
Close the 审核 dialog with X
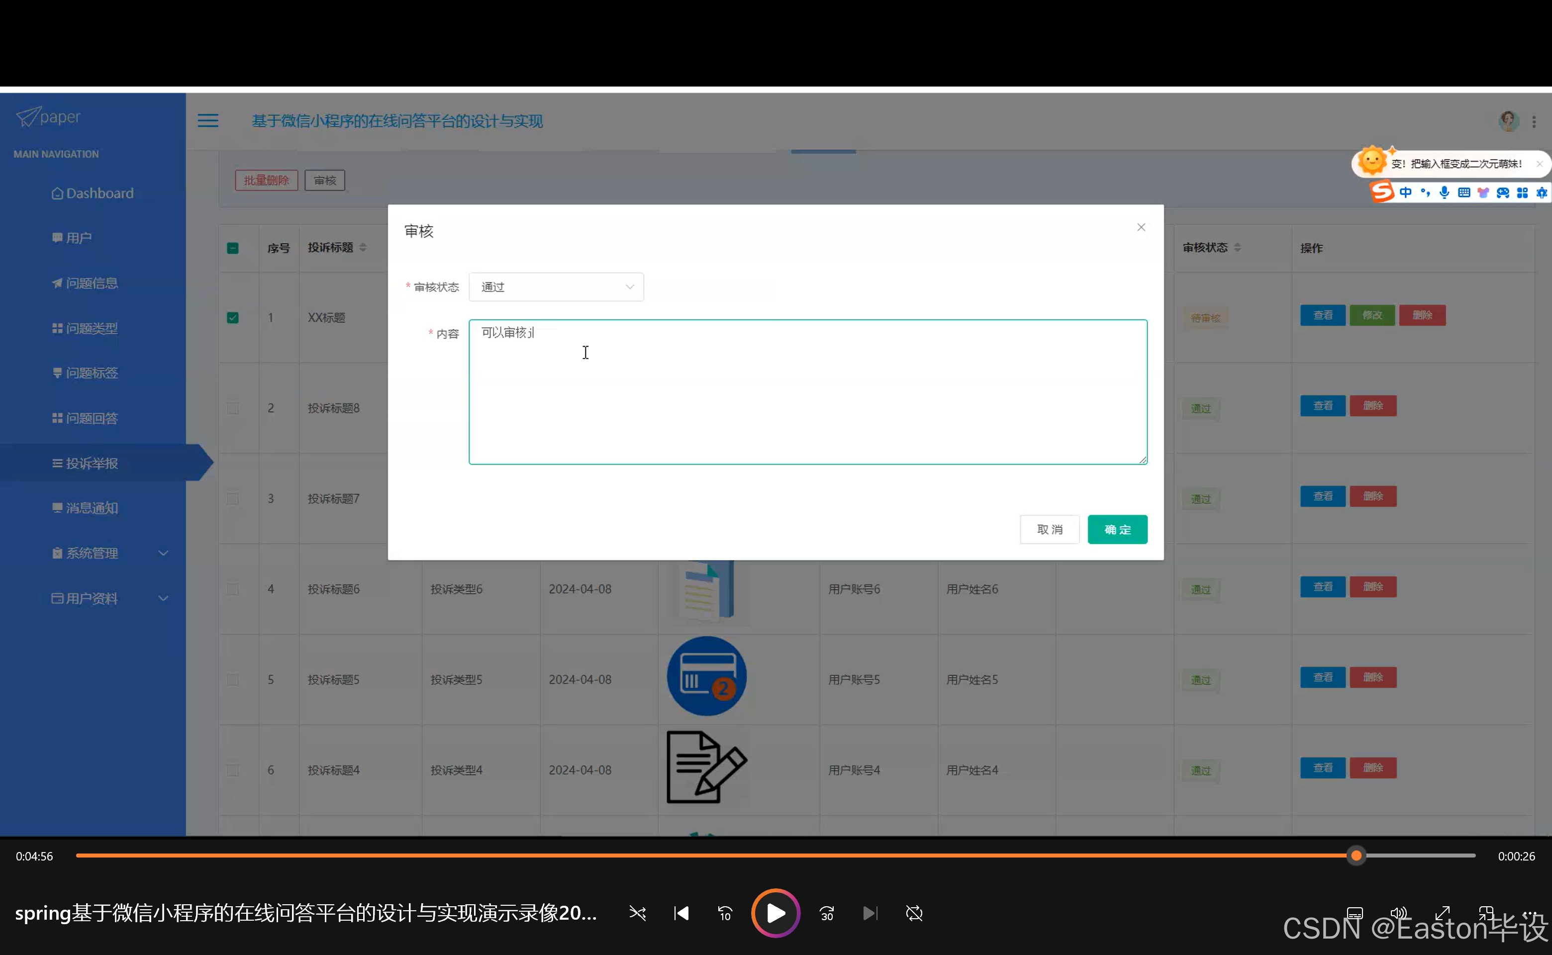(x=1141, y=227)
